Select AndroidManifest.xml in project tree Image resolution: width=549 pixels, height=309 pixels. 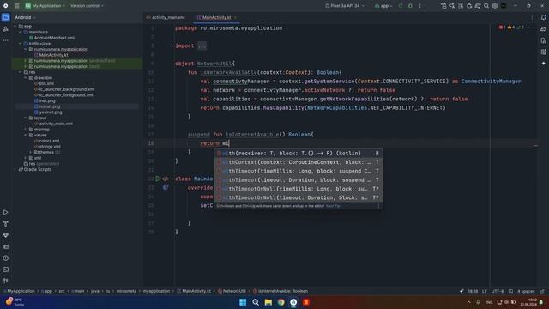[51, 38]
